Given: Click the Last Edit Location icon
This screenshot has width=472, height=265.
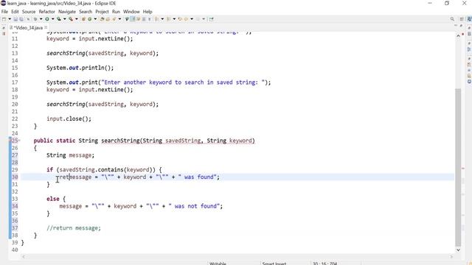Looking at the screenshot, I should tap(180, 19).
